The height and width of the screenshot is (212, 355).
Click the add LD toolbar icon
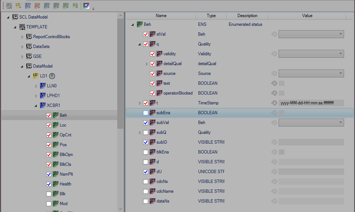click(18, 6)
